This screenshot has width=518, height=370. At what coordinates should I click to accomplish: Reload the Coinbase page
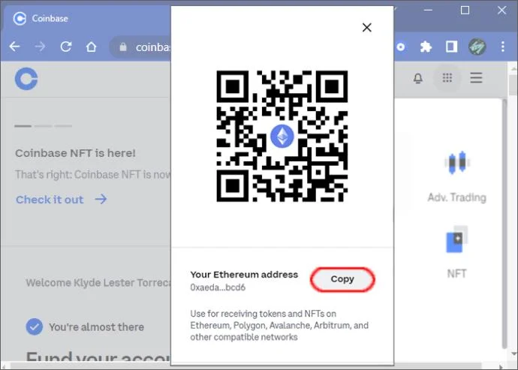click(x=66, y=47)
